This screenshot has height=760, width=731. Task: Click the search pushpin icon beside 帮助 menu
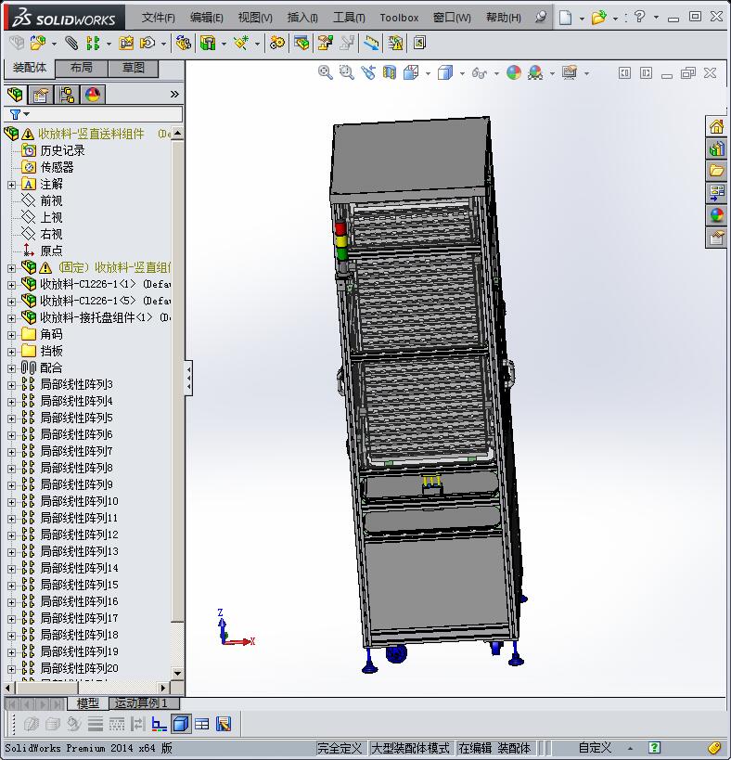541,18
